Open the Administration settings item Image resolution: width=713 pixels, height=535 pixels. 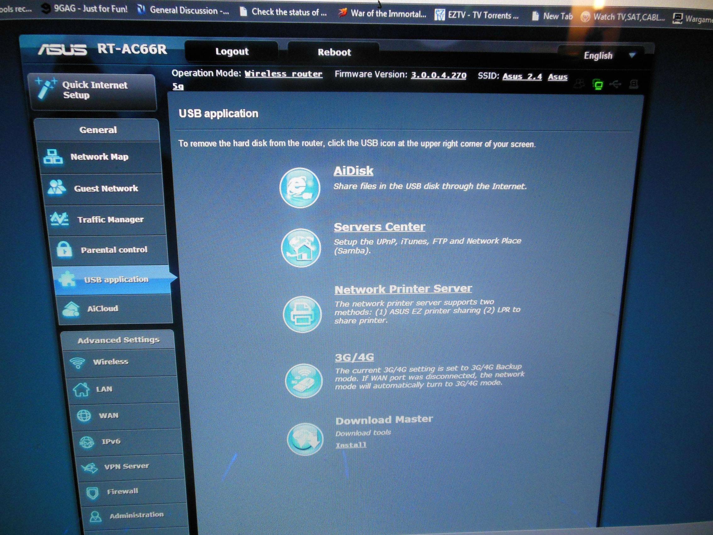click(135, 516)
